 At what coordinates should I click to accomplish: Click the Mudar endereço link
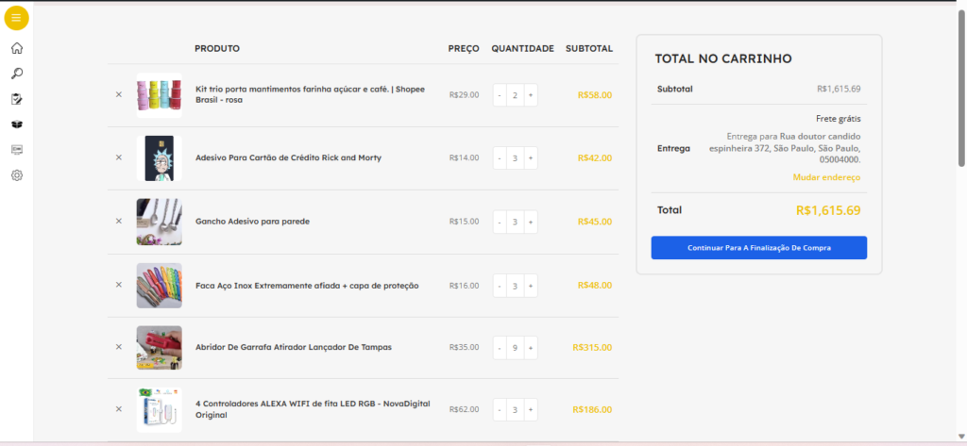(826, 177)
